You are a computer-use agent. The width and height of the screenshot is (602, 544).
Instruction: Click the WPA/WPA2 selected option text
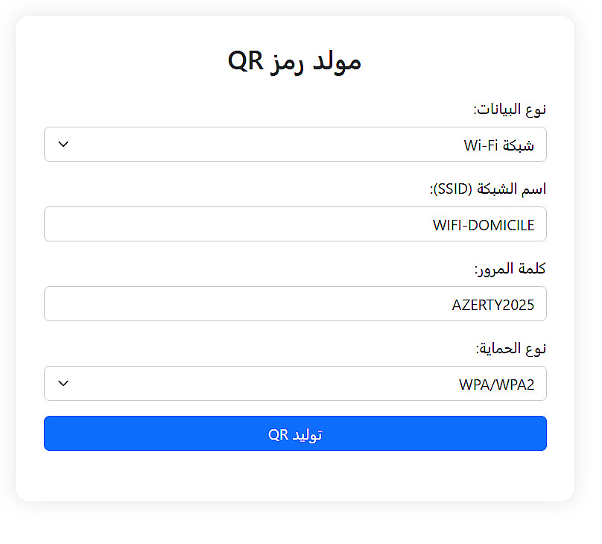tap(496, 385)
